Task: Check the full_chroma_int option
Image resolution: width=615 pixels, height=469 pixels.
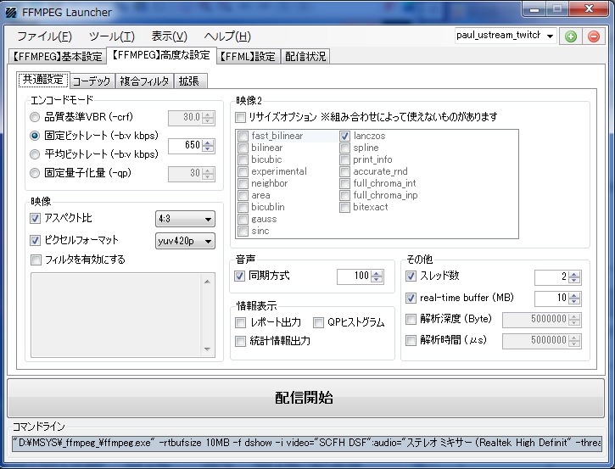Action: [344, 183]
